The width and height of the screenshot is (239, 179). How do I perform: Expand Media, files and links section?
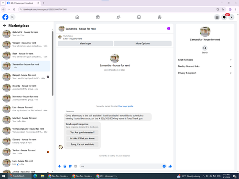tap(205, 66)
